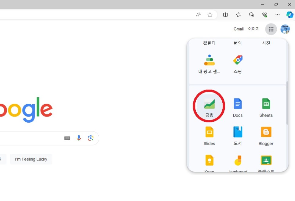The width and height of the screenshot is (295, 201).
Task: Open Edge Collections
Action: tap(252, 15)
